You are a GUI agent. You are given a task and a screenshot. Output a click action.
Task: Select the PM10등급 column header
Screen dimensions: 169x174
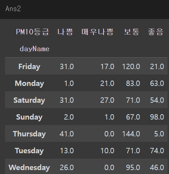33,32
